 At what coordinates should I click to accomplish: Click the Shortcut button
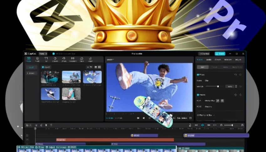pyautogui.click(x=204, y=54)
